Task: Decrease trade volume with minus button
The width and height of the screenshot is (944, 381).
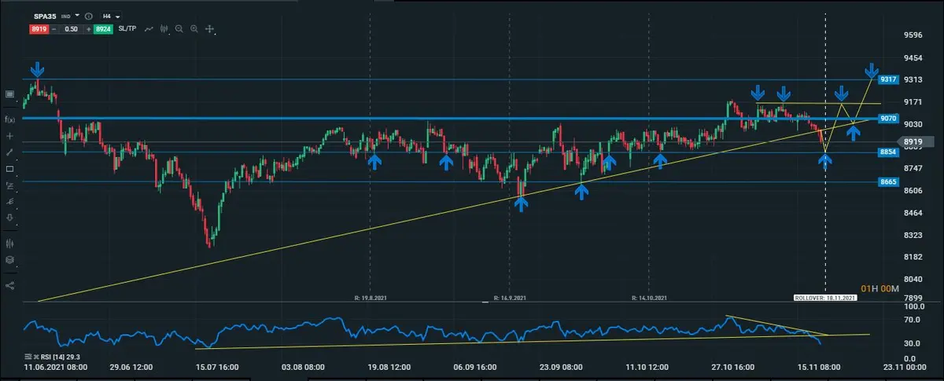Action: (54, 28)
